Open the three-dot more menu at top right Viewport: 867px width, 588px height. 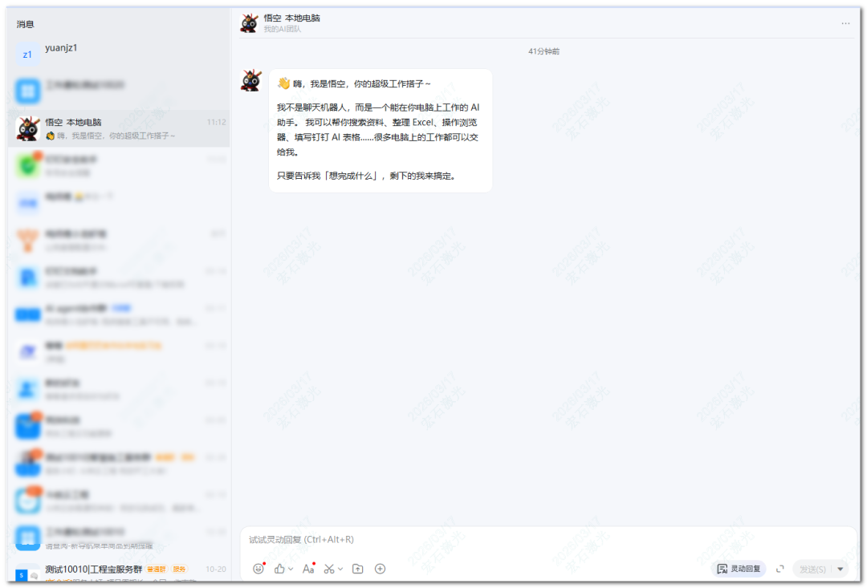[845, 23]
